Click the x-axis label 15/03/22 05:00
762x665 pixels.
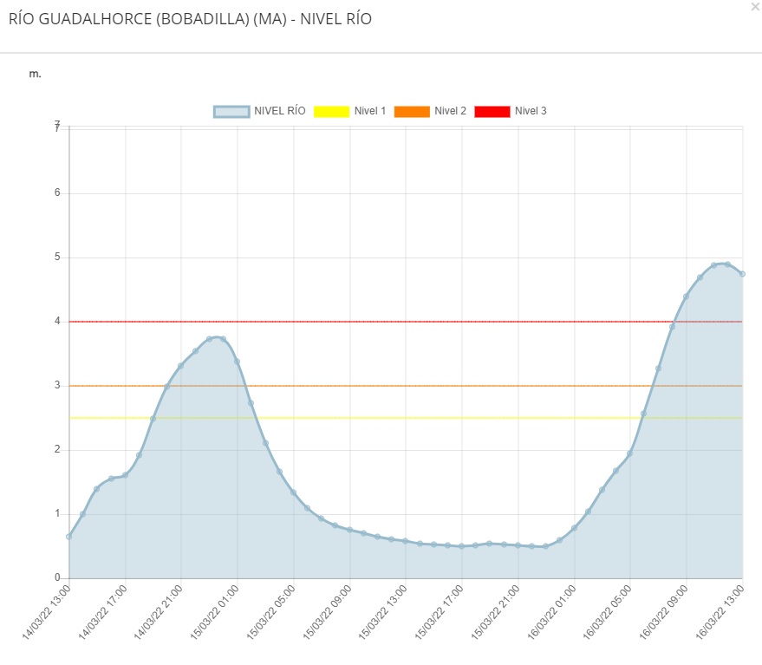270,612
